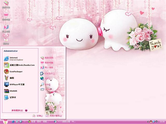This screenshot has width=166, height=124.
Task: Open the 运行 run entry in the Start menu
Action: (46, 90)
